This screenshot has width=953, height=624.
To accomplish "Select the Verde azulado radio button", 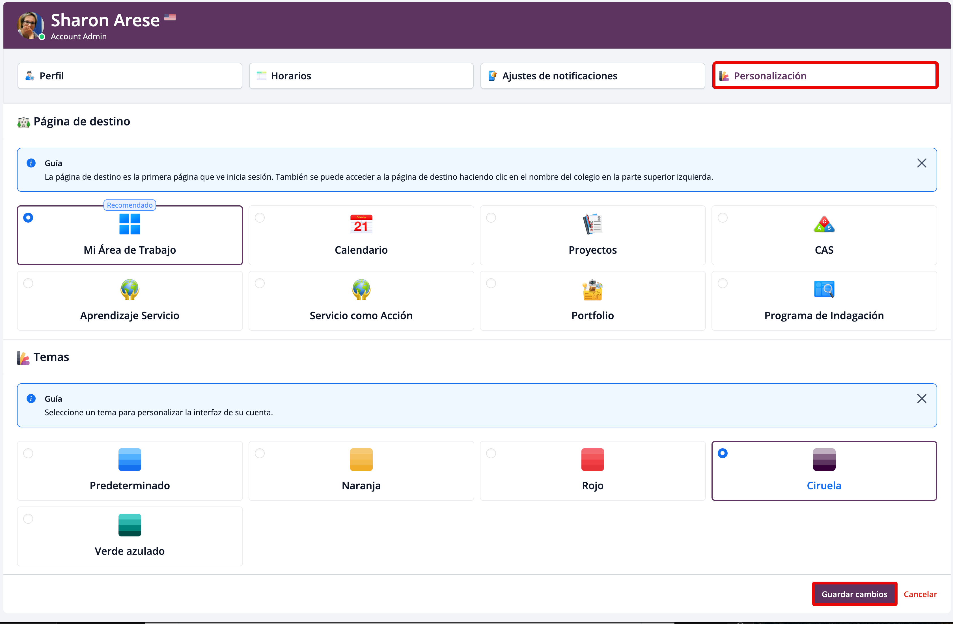I will pos(28,519).
